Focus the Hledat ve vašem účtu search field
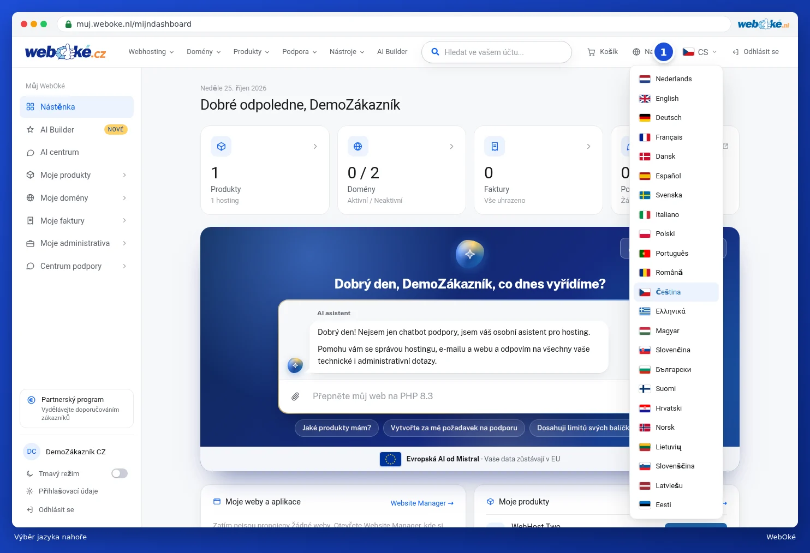The width and height of the screenshot is (810, 553). [x=497, y=52]
